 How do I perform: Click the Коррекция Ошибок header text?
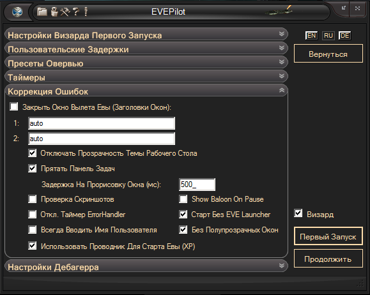48,91
